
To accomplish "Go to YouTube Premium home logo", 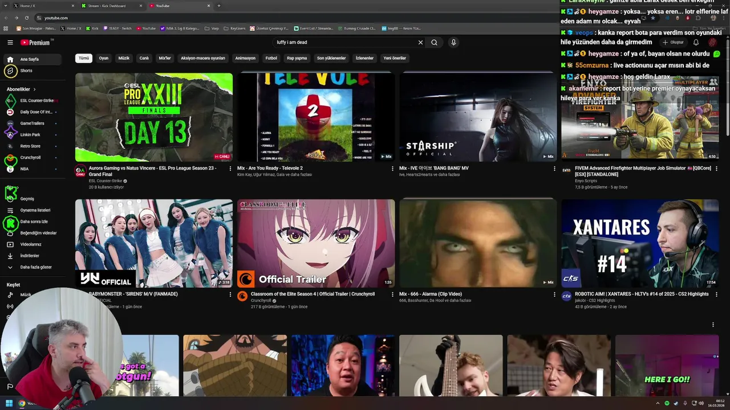I will tap(35, 43).
